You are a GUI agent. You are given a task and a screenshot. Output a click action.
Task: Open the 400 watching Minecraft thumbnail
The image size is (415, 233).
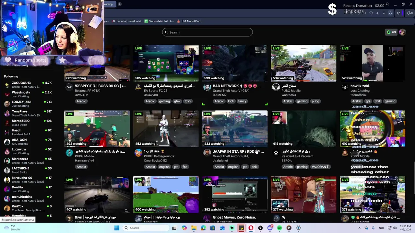click(166, 194)
